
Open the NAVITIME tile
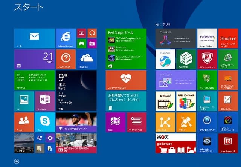click(186, 59)
